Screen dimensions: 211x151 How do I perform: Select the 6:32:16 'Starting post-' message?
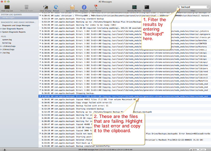(x=124, y=137)
